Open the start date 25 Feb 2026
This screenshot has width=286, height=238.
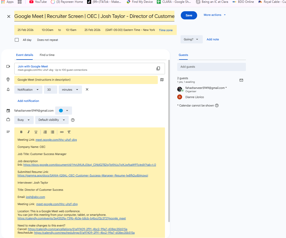(26, 30)
